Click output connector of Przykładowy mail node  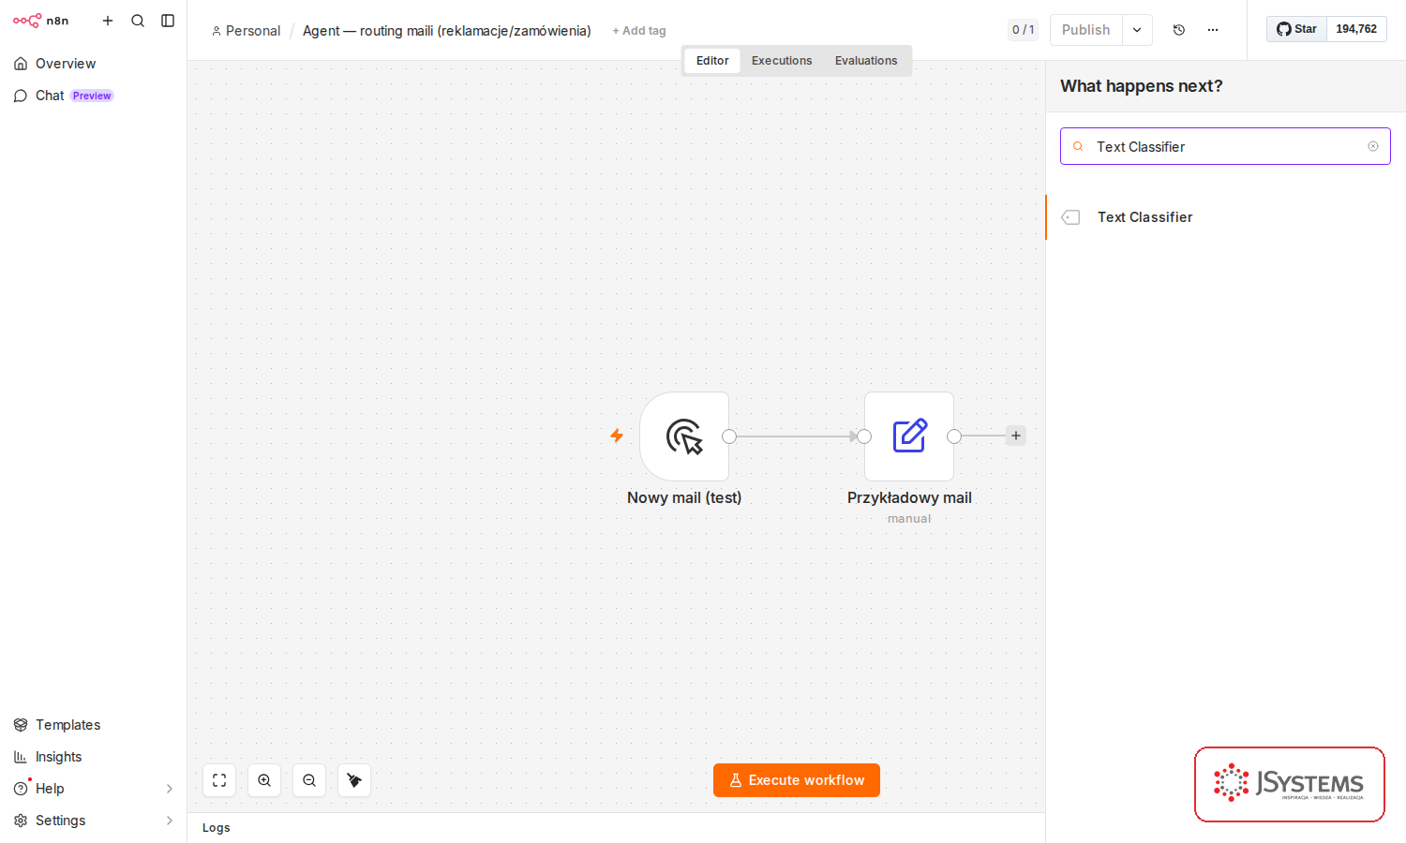pyautogui.click(x=954, y=436)
